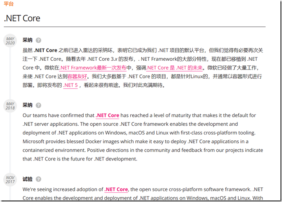The image size is (282, 202).
Task: Click the 采纳 label of MAY 2018
Action: [27, 105]
